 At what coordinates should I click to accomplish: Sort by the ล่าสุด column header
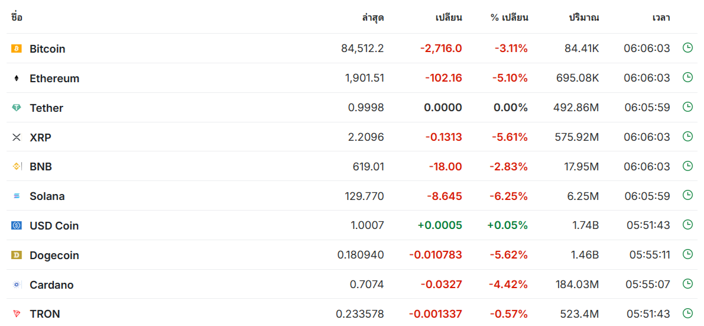(x=372, y=18)
